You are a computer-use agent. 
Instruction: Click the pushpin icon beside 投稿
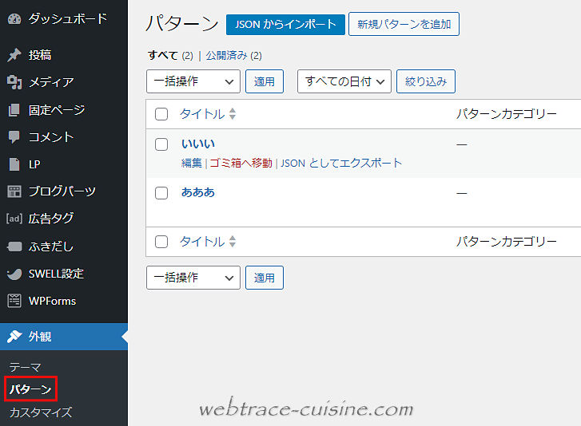point(14,55)
